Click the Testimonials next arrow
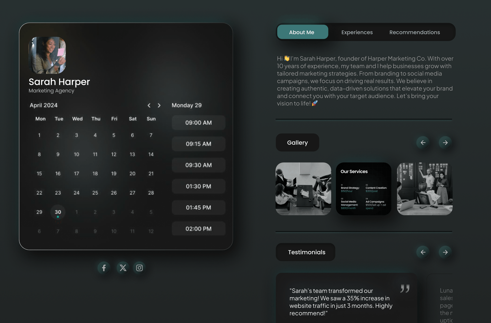 tap(445, 252)
